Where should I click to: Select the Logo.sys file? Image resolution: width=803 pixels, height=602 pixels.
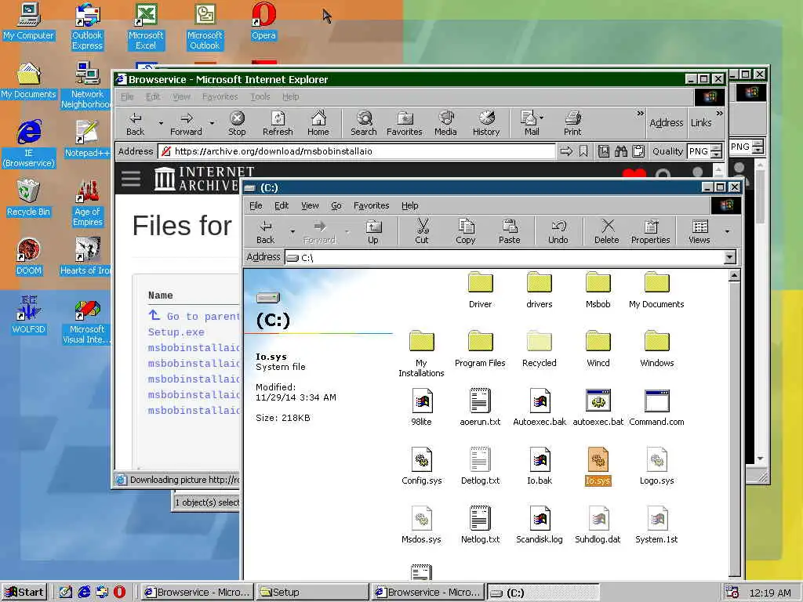click(x=657, y=466)
